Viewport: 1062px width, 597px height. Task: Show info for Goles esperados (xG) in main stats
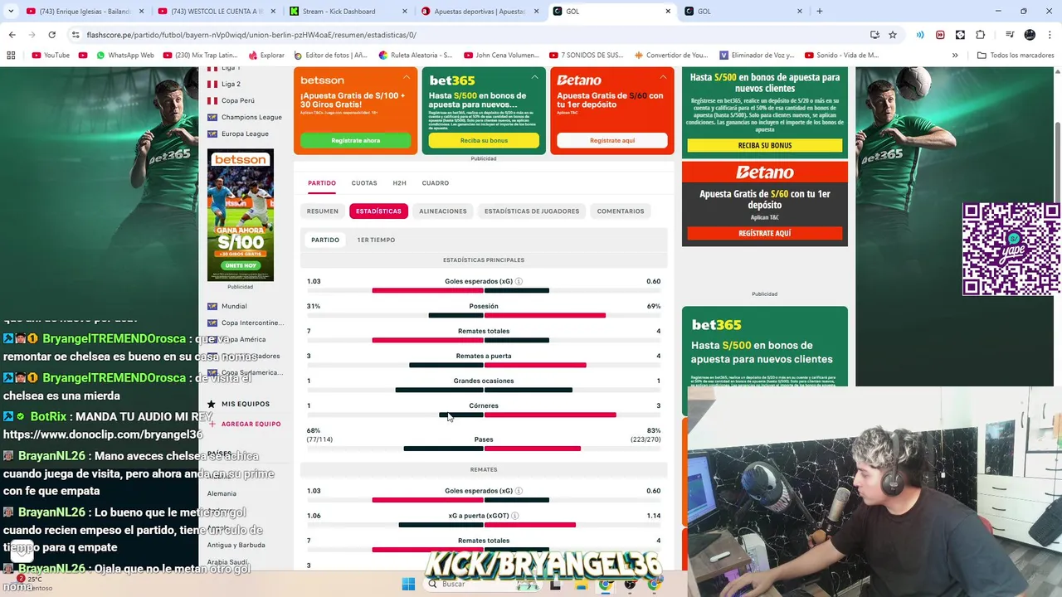(x=519, y=281)
